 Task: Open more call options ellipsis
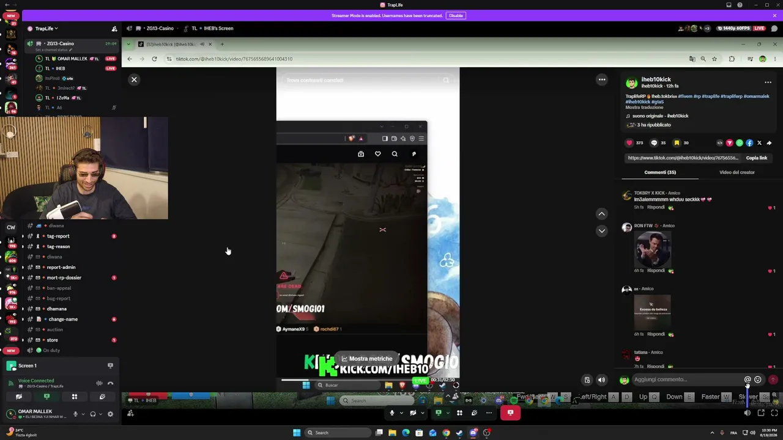(x=489, y=413)
